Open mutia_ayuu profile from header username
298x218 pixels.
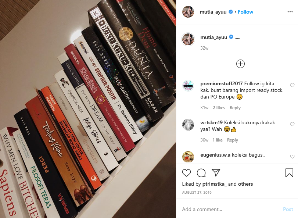(x=213, y=12)
